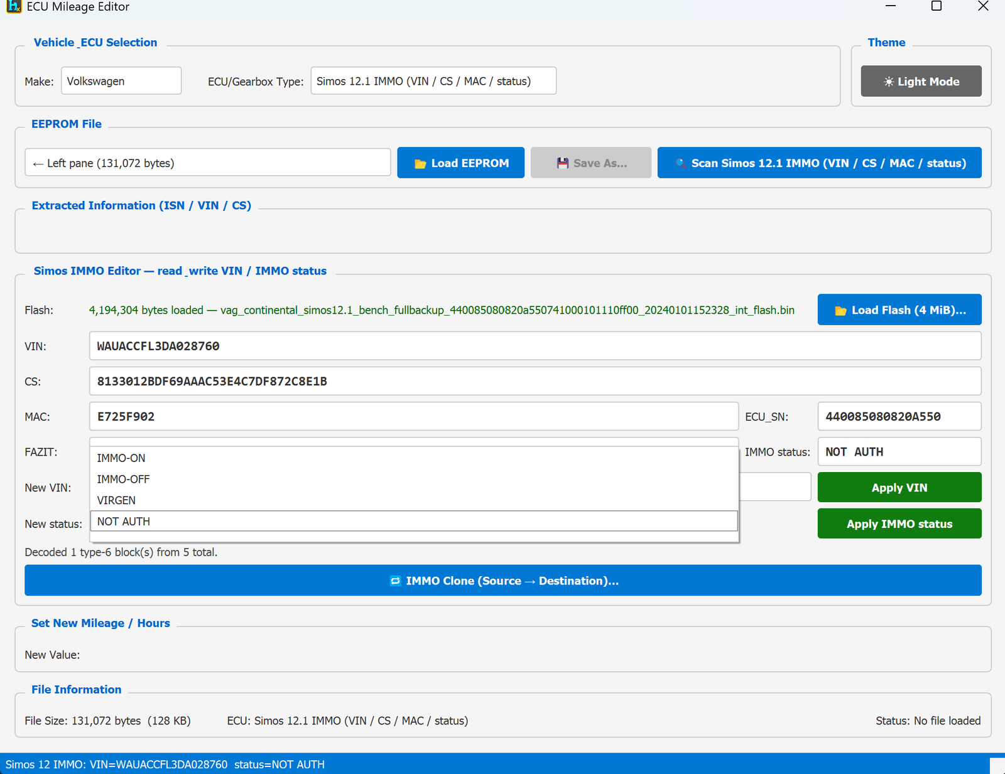Click the Set New Mileage / Hours heading
This screenshot has height=774, width=1005.
[x=100, y=623]
